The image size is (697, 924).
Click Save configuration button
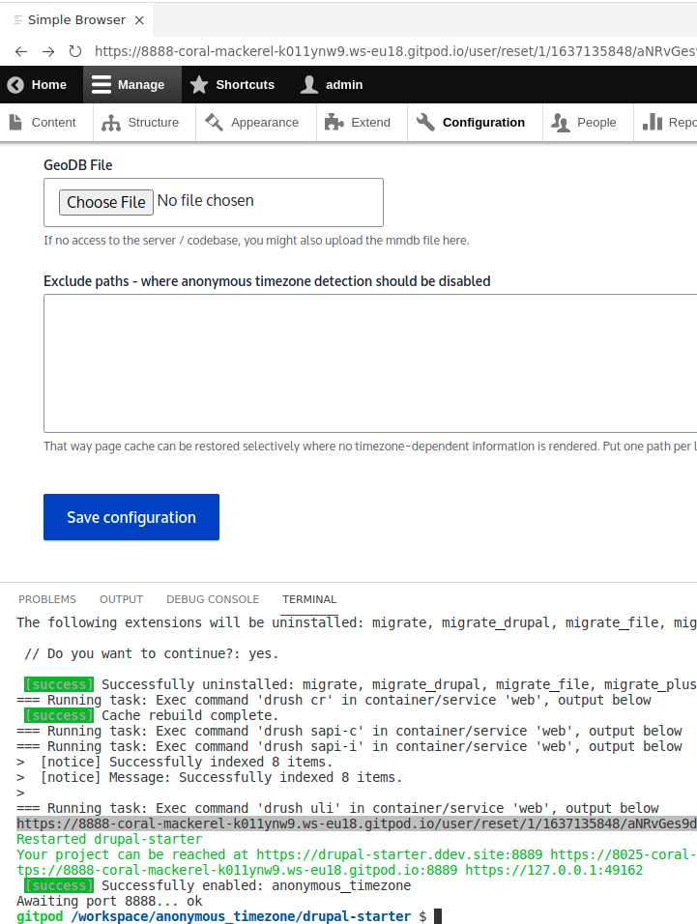(x=131, y=517)
